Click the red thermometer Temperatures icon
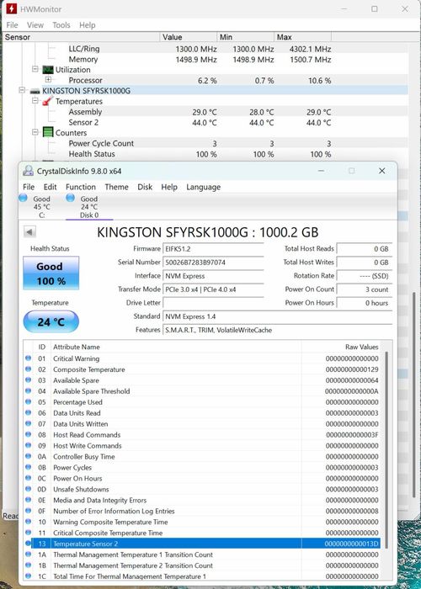The width and height of the screenshot is (421, 589). pyautogui.click(x=48, y=101)
